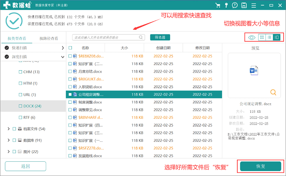Switch to list view

click(269, 38)
